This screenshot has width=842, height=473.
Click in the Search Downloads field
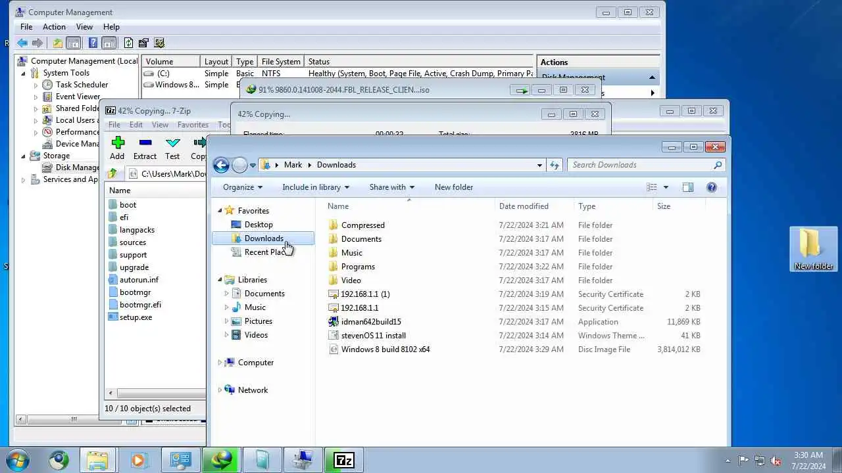pos(639,165)
